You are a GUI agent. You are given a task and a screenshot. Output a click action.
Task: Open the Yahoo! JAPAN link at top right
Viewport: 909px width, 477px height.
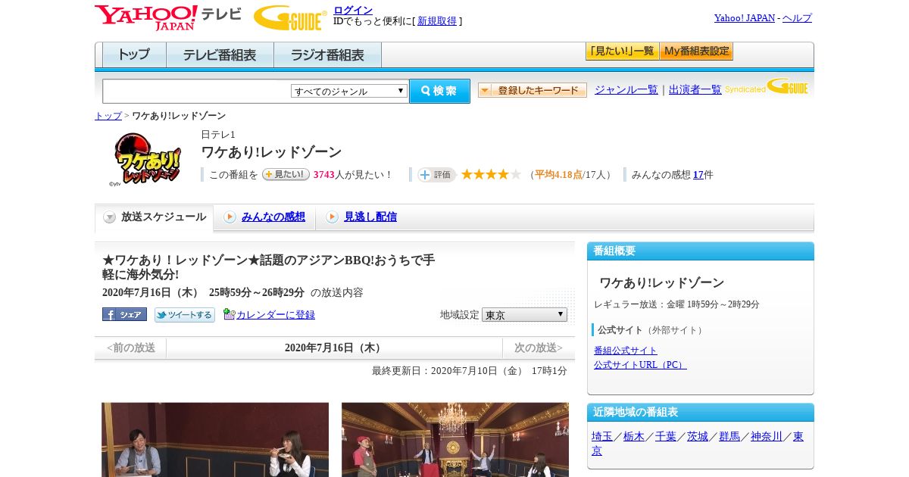(x=745, y=18)
